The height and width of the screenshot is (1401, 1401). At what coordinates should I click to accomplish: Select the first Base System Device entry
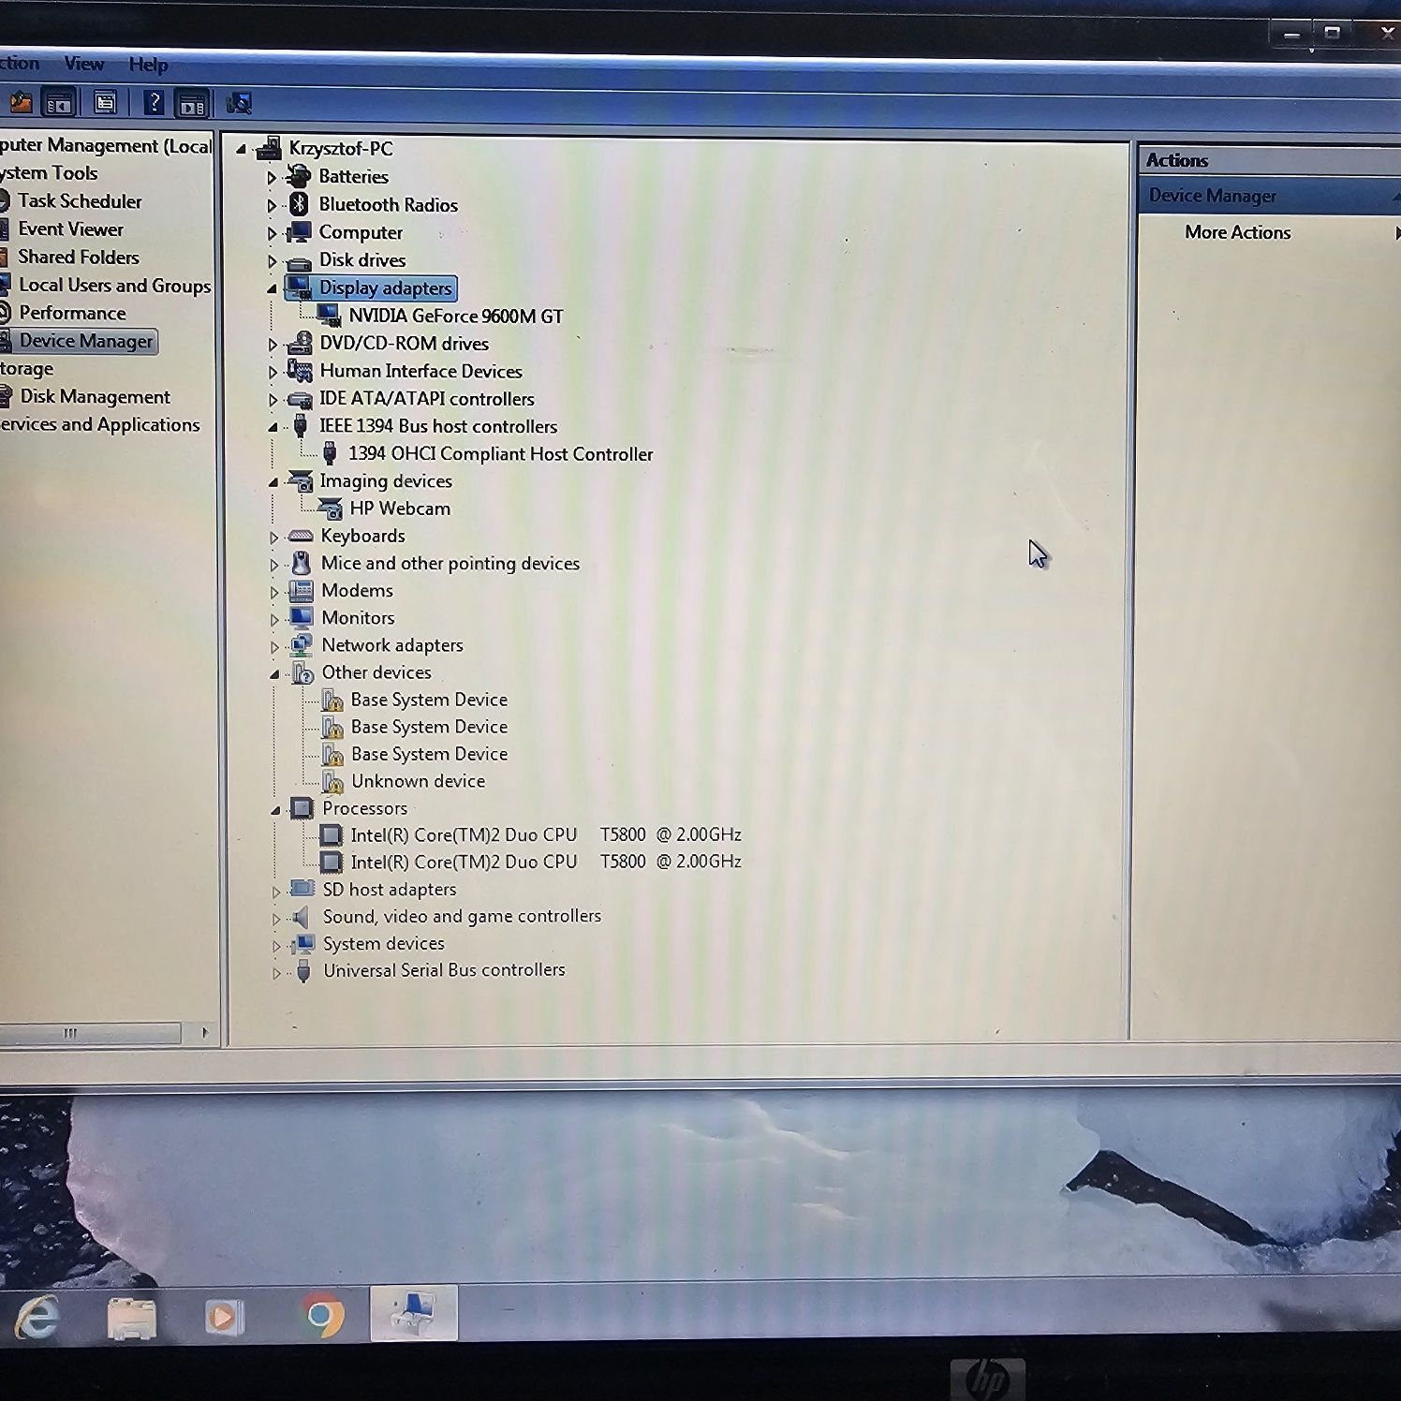coord(429,700)
